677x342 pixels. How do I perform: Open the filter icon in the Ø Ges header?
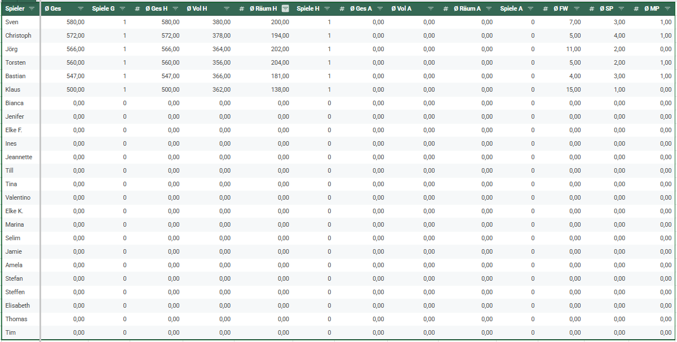click(x=80, y=8)
